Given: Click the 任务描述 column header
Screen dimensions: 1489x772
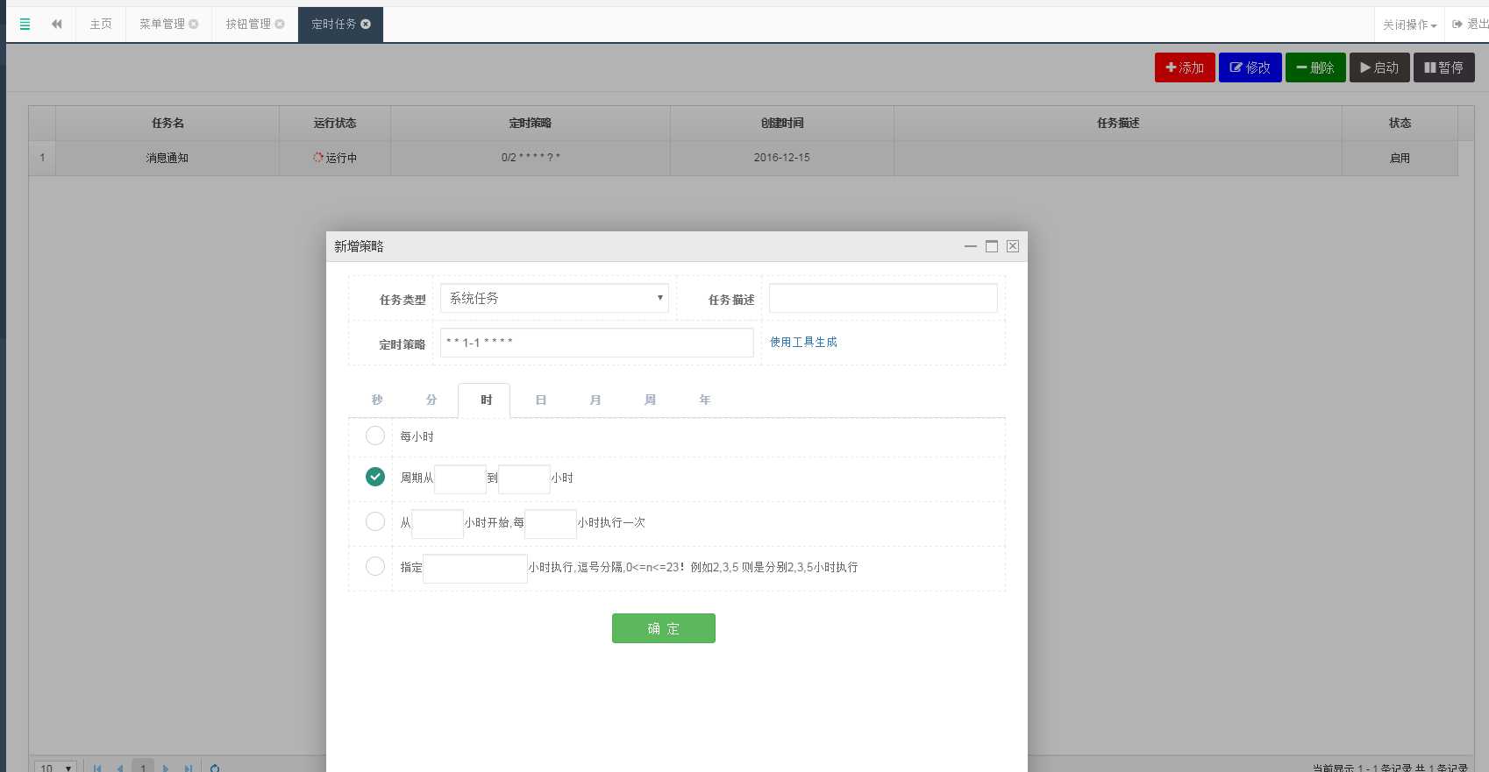Looking at the screenshot, I should coord(1118,123).
